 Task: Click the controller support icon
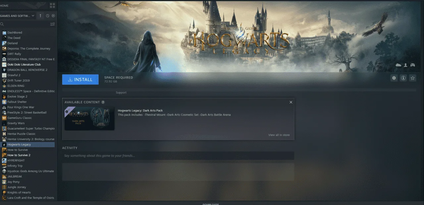pos(412,65)
